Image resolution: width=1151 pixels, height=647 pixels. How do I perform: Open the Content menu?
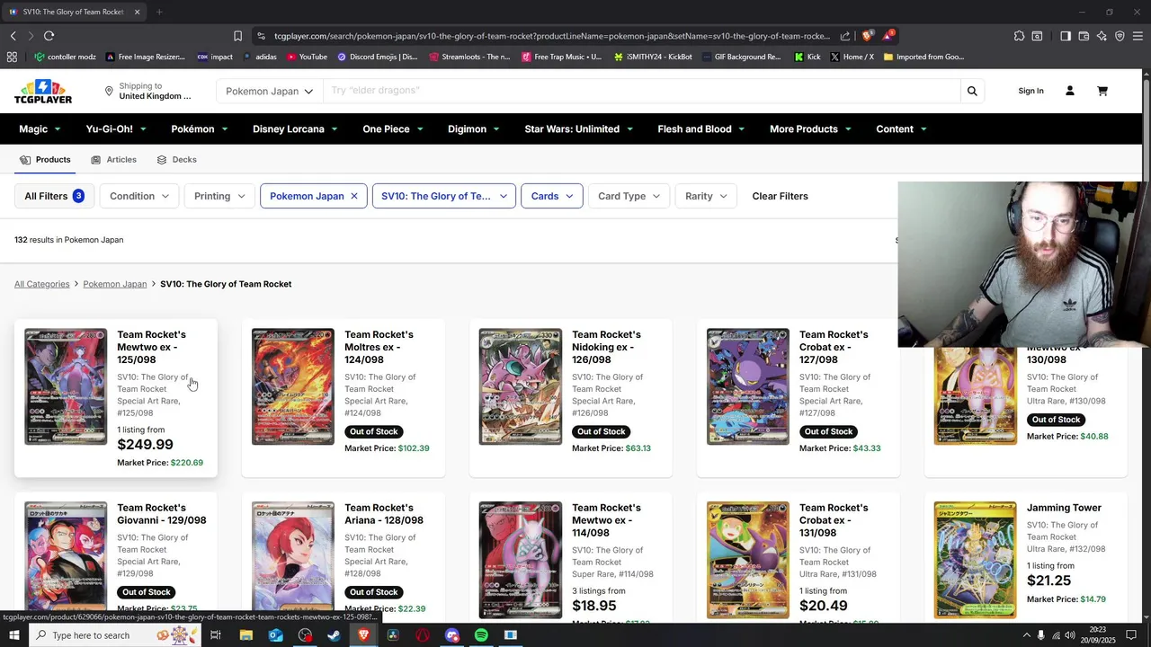902,129
